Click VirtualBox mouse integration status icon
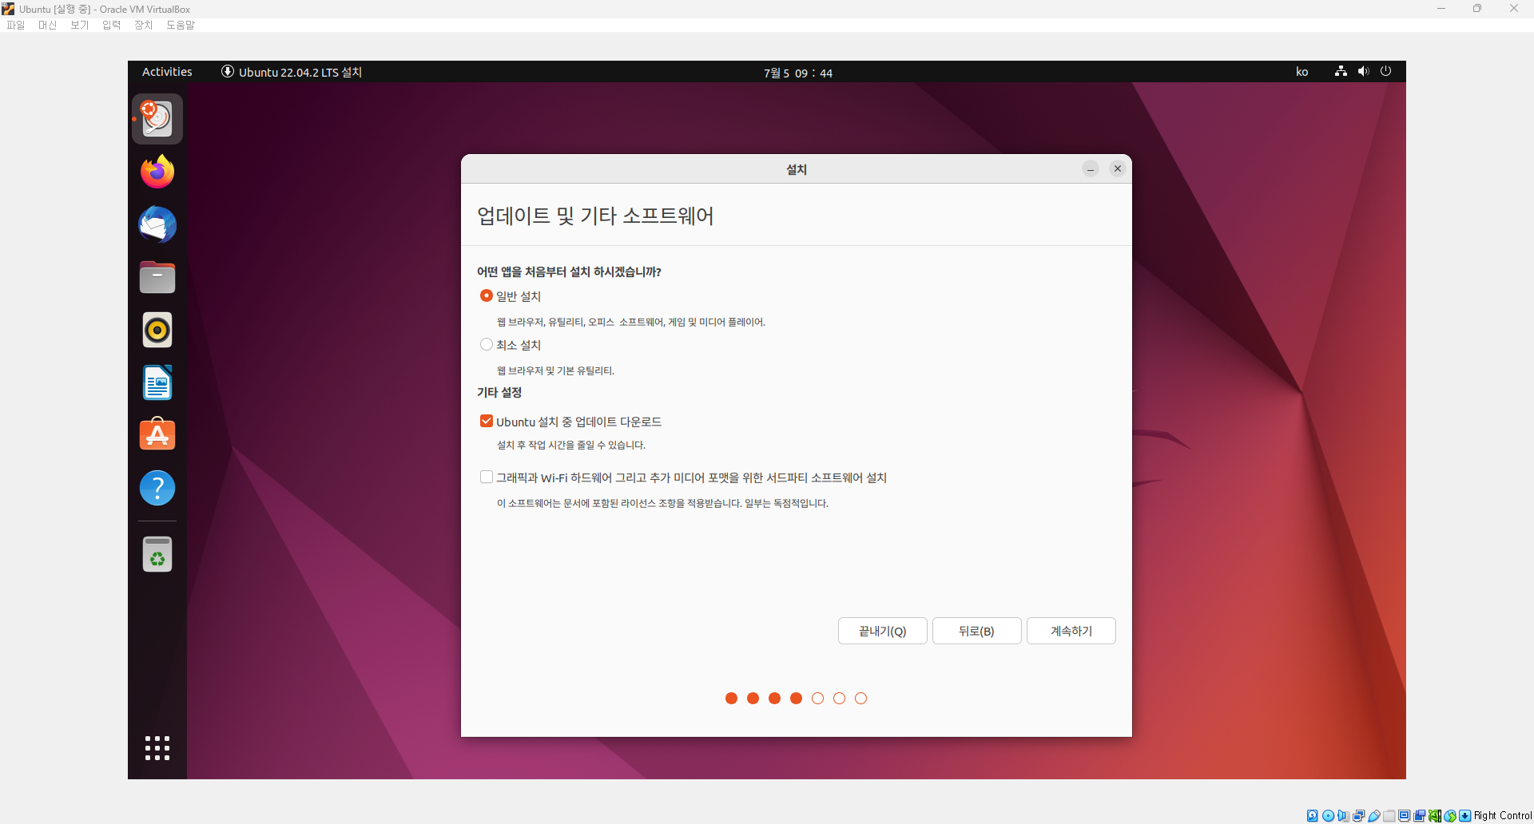Image resolution: width=1534 pixels, height=824 pixels. point(1450,815)
